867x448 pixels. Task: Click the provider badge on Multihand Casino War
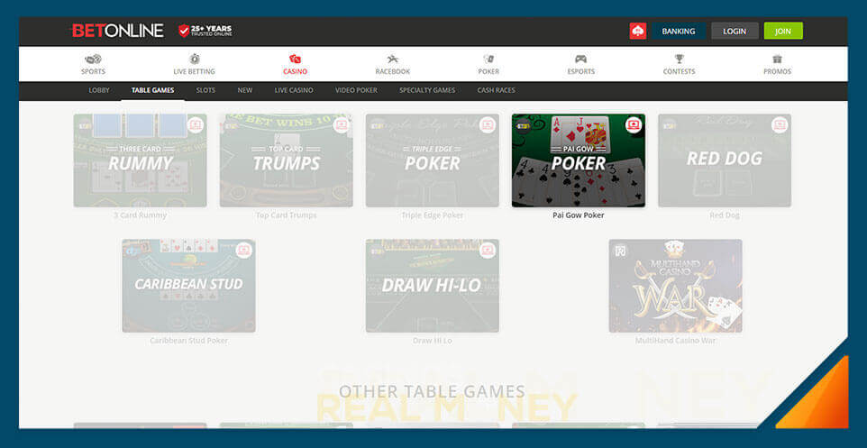click(619, 251)
